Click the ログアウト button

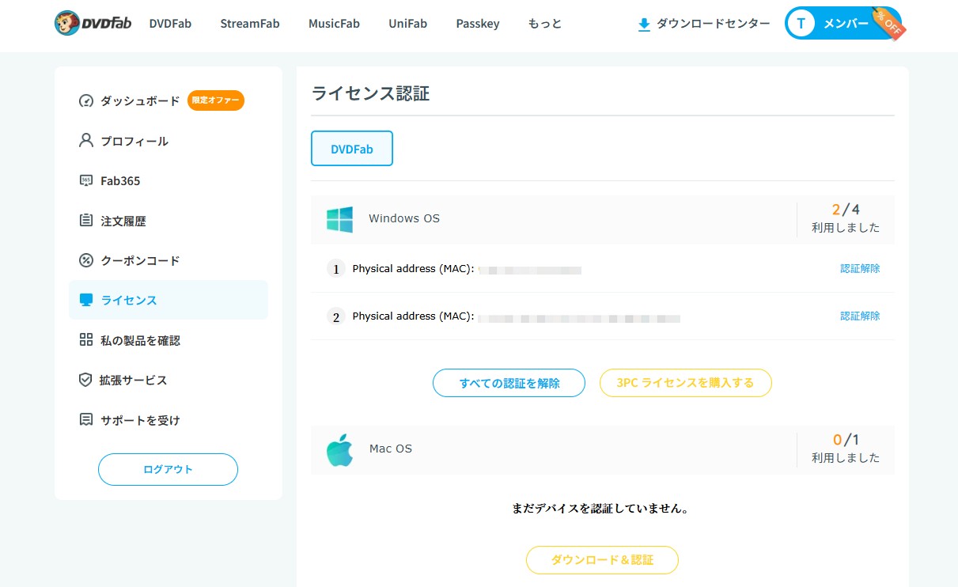pyautogui.click(x=168, y=469)
